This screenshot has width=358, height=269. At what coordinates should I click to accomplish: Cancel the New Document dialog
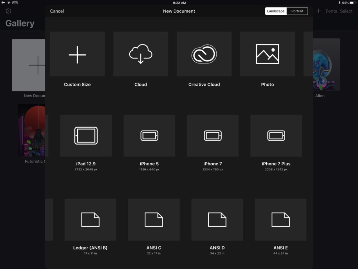click(57, 11)
